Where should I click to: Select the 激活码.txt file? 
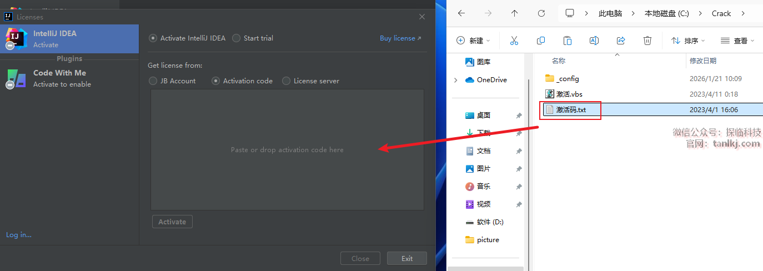(571, 110)
